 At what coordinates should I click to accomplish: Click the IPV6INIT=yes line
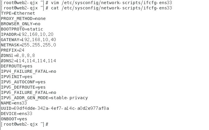[17, 77]
